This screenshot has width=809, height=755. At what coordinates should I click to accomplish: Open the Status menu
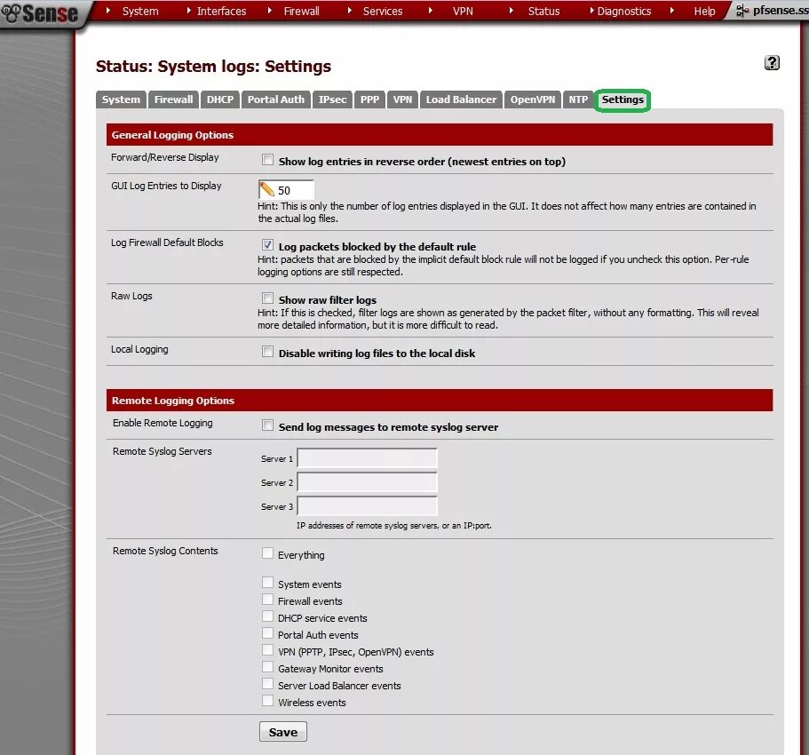click(x=543, y=11)
